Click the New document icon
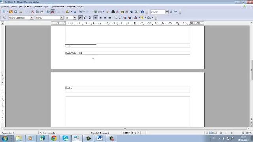The image size is (253, 142). (4, 12)
